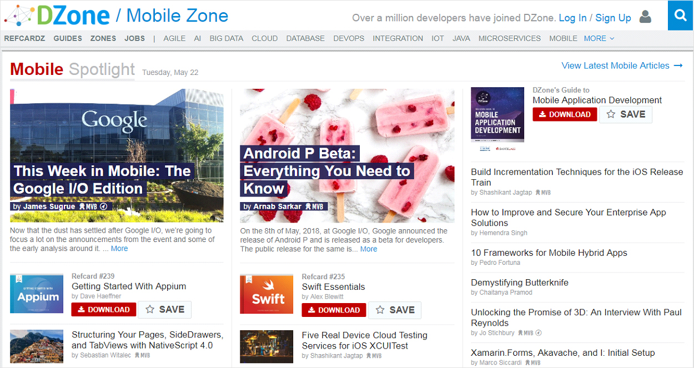Click the Log In link
694x368 pixels.
point(572,18)
